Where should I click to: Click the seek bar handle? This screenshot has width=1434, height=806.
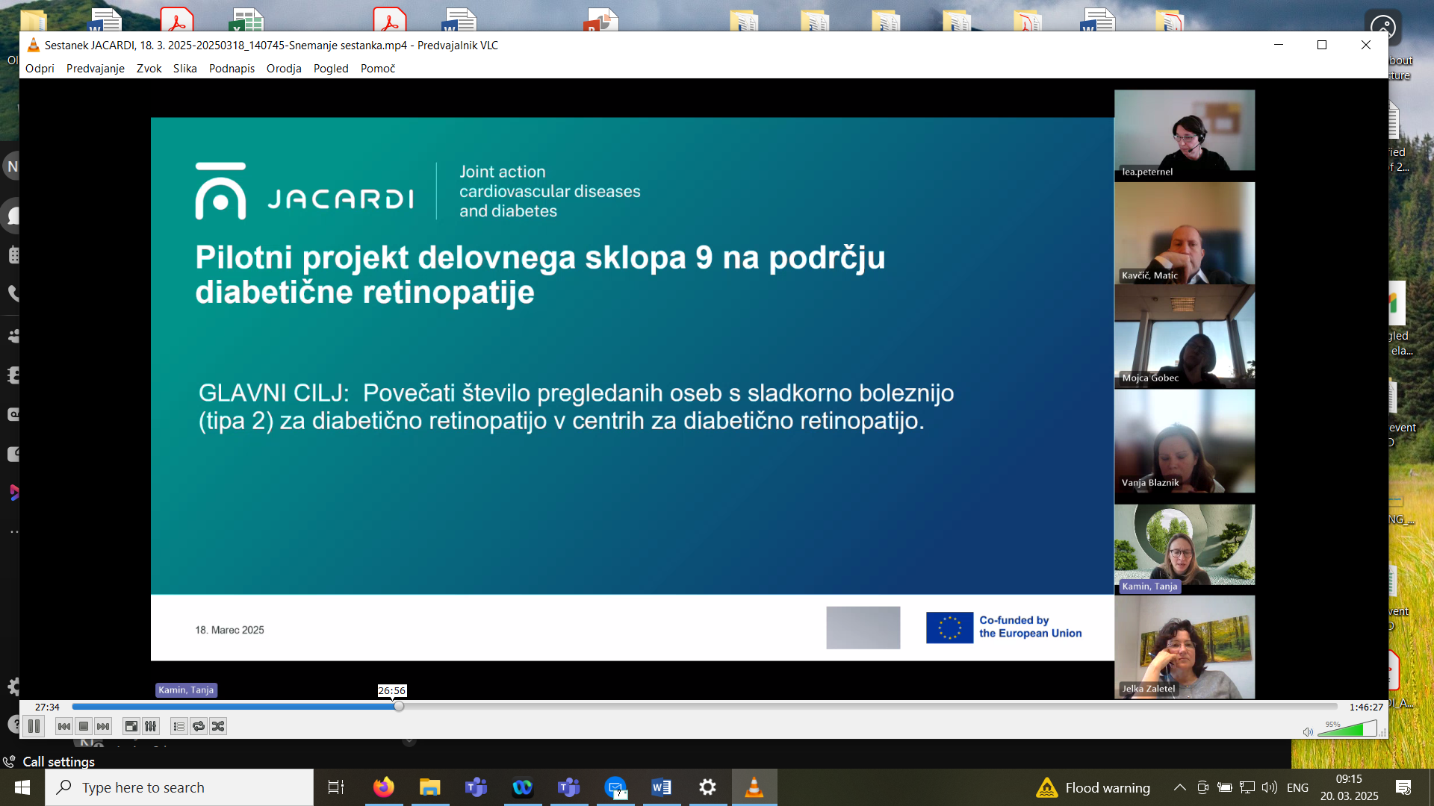click(399, 706)
